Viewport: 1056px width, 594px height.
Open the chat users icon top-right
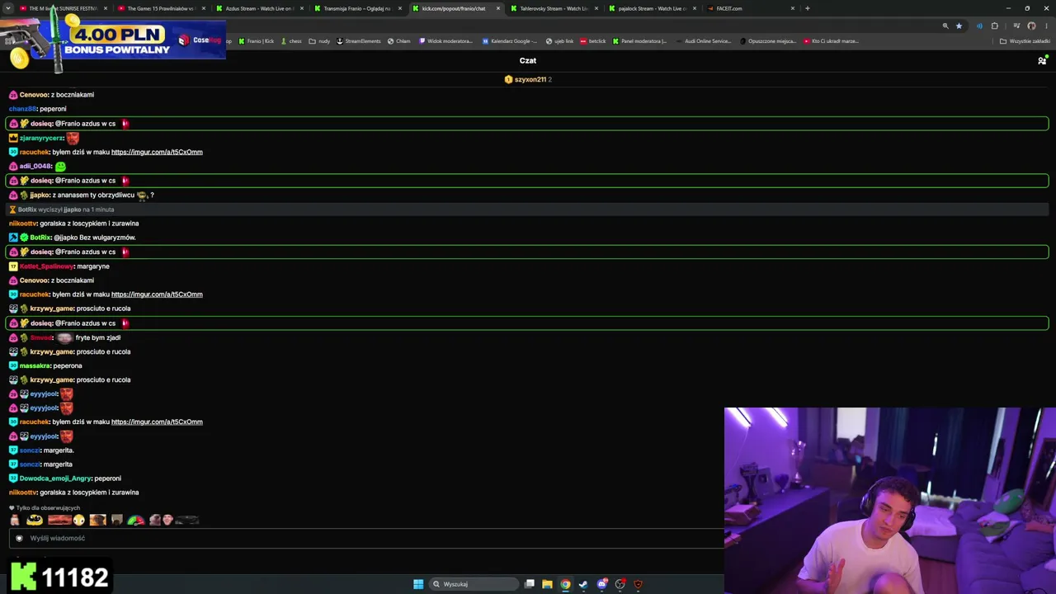pyautogui.click(x=1042, y=60)
